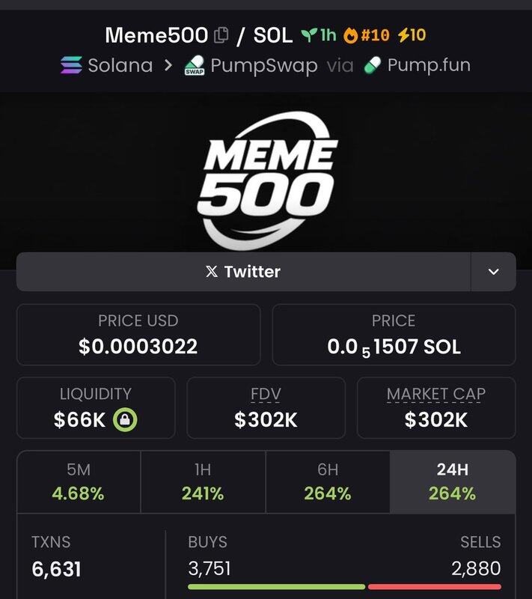The height and width of the screenshot is (599, 532).
Task: Open the PumpSwap link
Action: [263, 65]
